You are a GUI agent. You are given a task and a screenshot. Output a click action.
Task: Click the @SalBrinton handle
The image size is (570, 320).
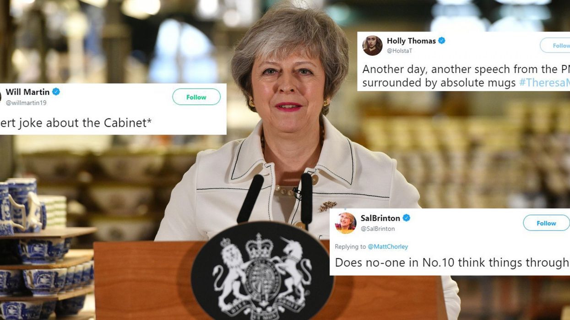(x=378, y=229)
